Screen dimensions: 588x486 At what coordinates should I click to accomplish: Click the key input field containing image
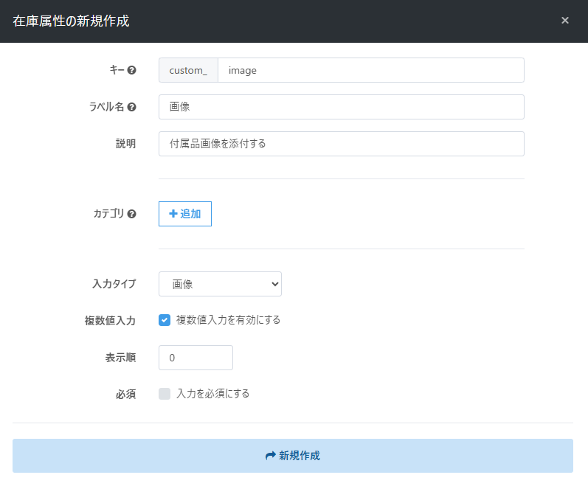[x=371, y=70]
